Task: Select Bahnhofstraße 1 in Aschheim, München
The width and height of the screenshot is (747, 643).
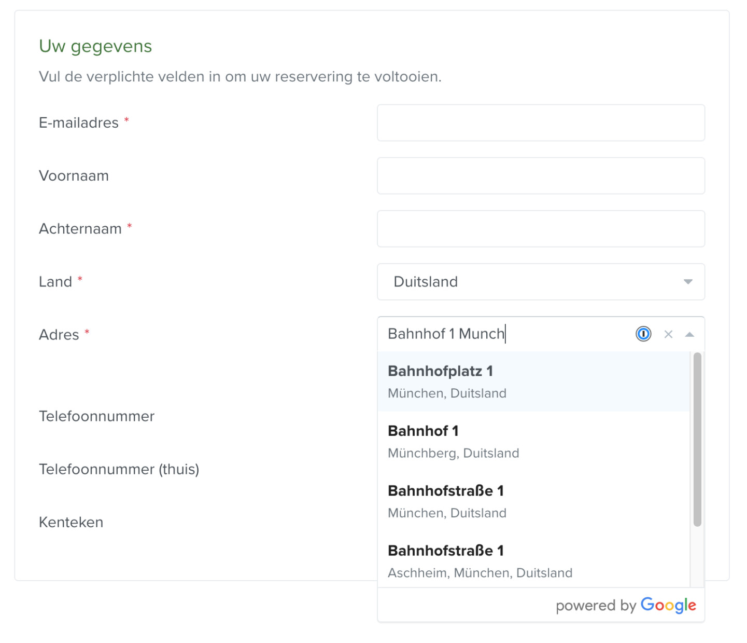Action: (x=533, y=561)
